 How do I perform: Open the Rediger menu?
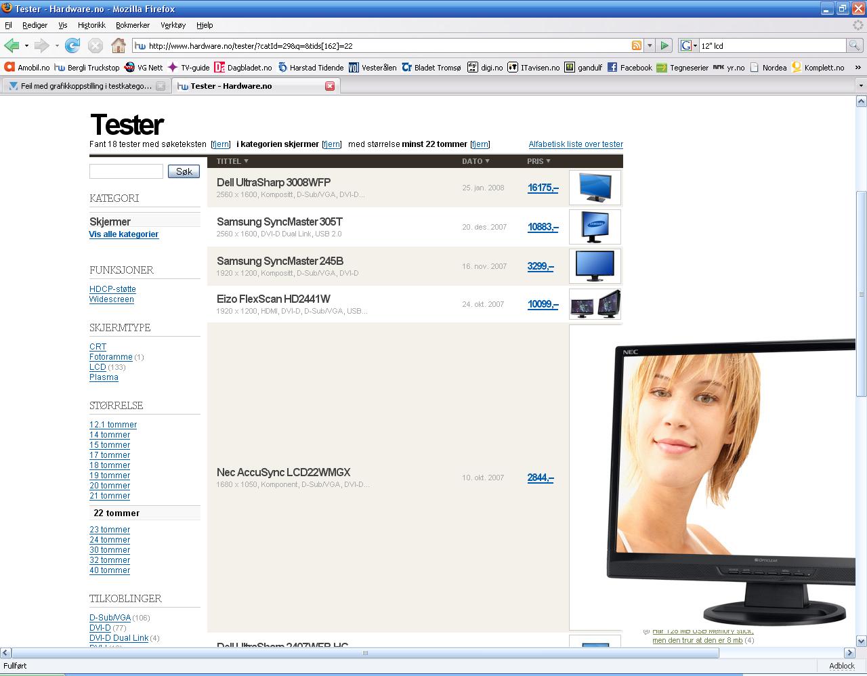pos(35,25)
